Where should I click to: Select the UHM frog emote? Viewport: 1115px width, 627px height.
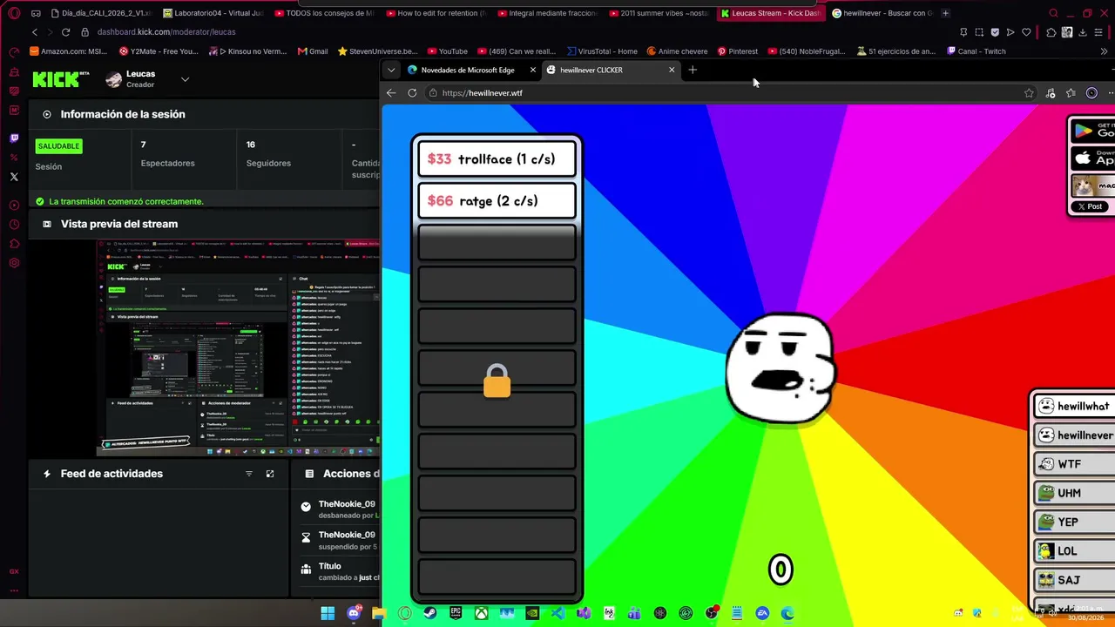pyautogui.click(x=1074, y=493)
